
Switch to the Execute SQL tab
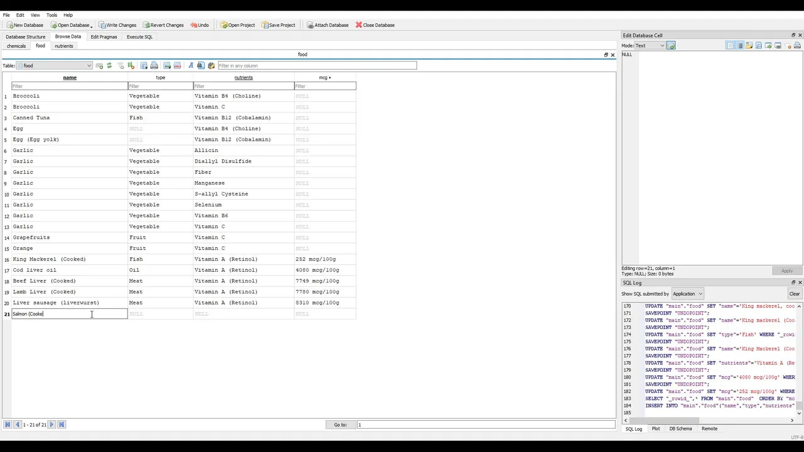(139, 36)
